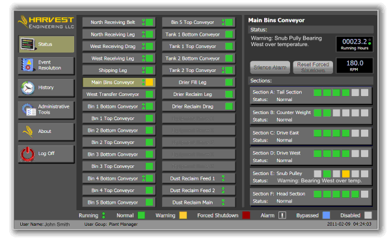Open Section E Snub Pulley panel
Screen dimensions: 389x240
click(x=310, y=177)
